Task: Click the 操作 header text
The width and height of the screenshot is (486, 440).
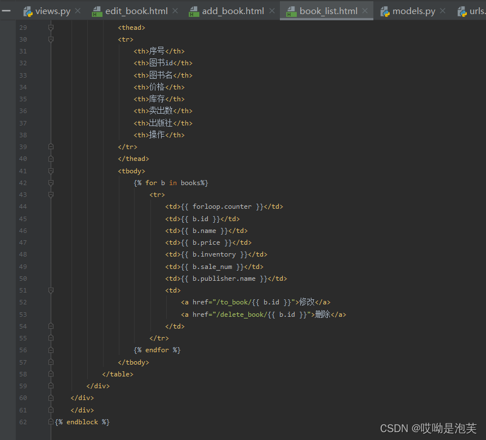Action: [x=157, y=134]
